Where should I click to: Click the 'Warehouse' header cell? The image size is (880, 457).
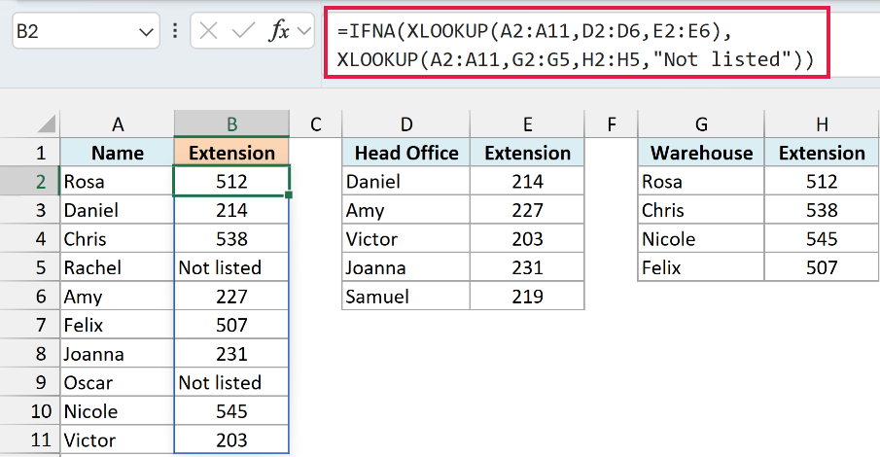701,153
